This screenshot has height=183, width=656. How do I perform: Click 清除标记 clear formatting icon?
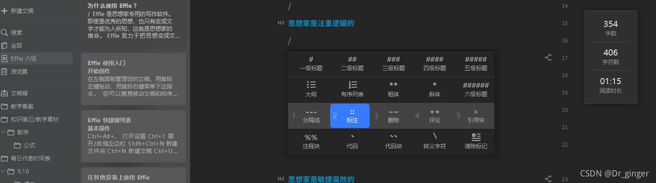click(x=476, y=137)
